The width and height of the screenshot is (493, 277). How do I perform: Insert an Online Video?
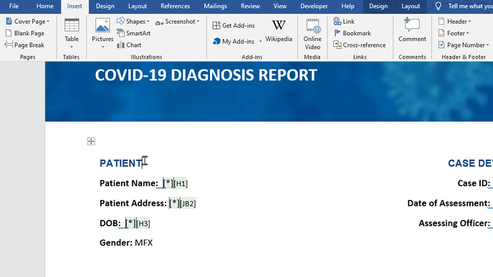point(312,34)
